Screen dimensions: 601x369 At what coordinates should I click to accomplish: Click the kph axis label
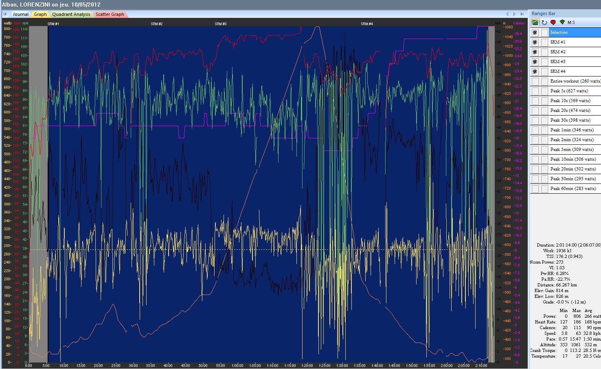[498, 23]
